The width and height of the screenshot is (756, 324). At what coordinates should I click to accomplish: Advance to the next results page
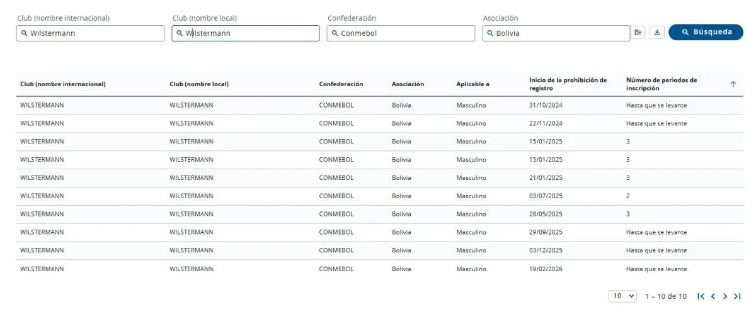pyautogui.click(x=725, y=296)
